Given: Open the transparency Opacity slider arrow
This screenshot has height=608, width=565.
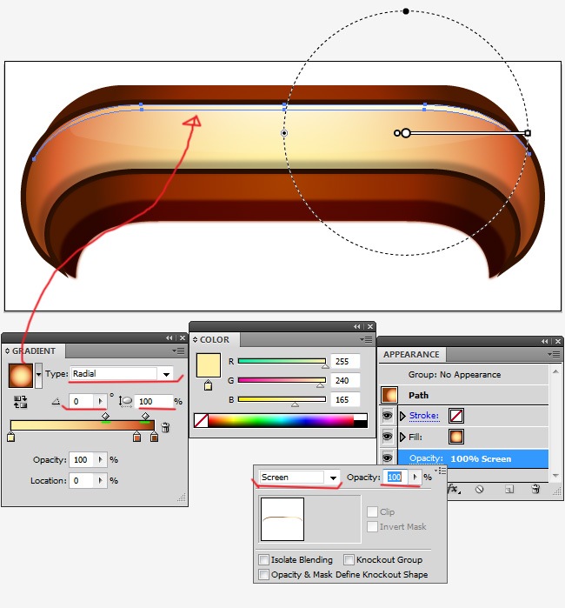Looking at the screenshot, I should click(x=415, y=477).
